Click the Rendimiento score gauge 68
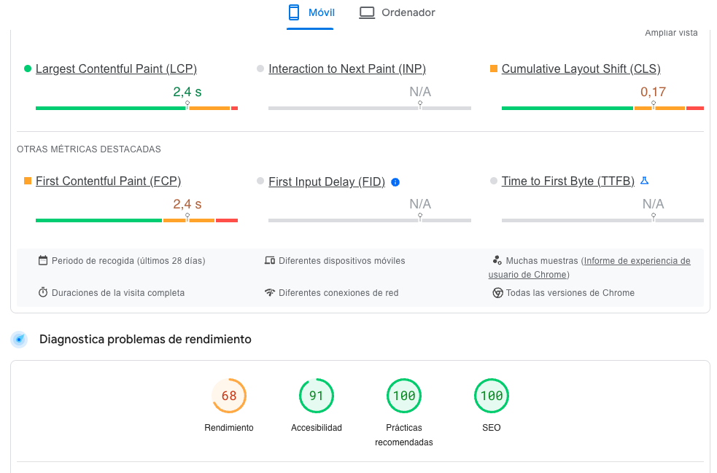Viewport: 717px width, 473px height. pyautogui.click(x=229, y=396)
